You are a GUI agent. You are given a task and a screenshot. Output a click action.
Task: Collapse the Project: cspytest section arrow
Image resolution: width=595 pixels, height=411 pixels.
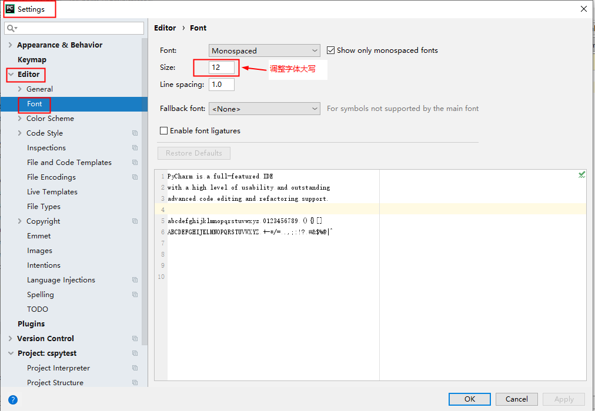click(x=11, y=353)
